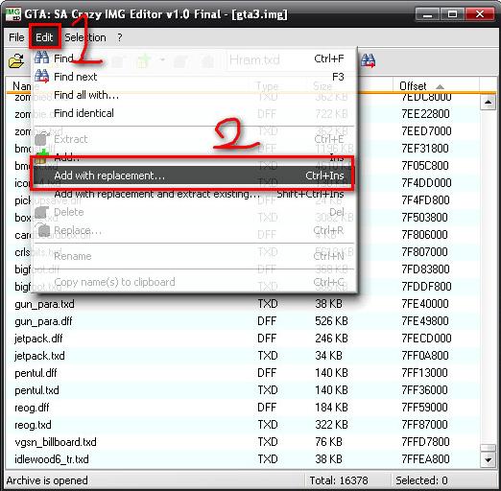Click the open archive folder icon
Viewport: 501px width, 491px height.
(16, 60)
